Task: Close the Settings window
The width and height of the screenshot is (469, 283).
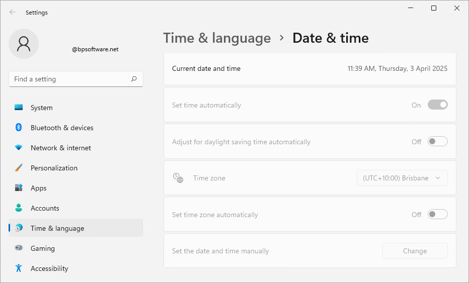Action: click(x=457, y=8)
